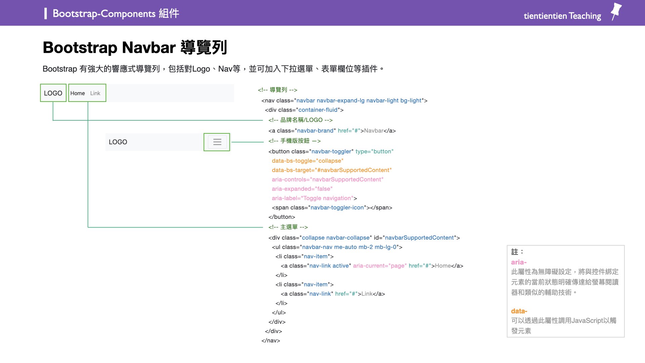
Task: Expand the navbarSupportedContent collapse div
Action: click(x=364, y=238)
